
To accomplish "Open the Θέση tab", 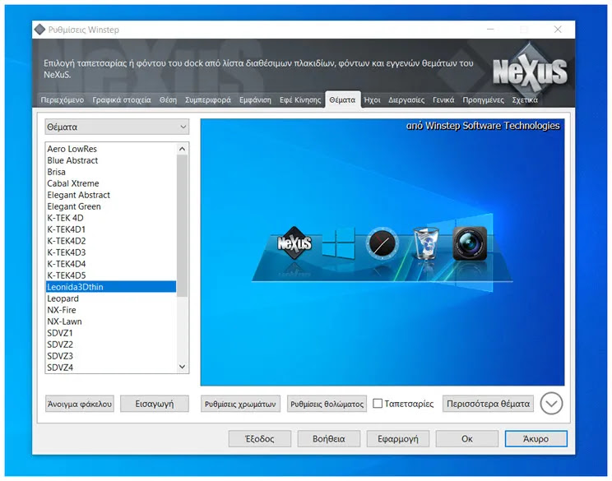I will (168, 99).
